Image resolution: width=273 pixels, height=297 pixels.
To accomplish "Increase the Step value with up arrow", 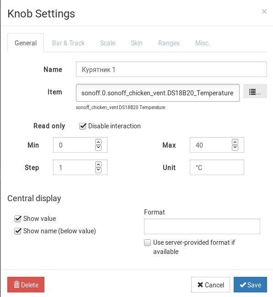I will point(98,165).
